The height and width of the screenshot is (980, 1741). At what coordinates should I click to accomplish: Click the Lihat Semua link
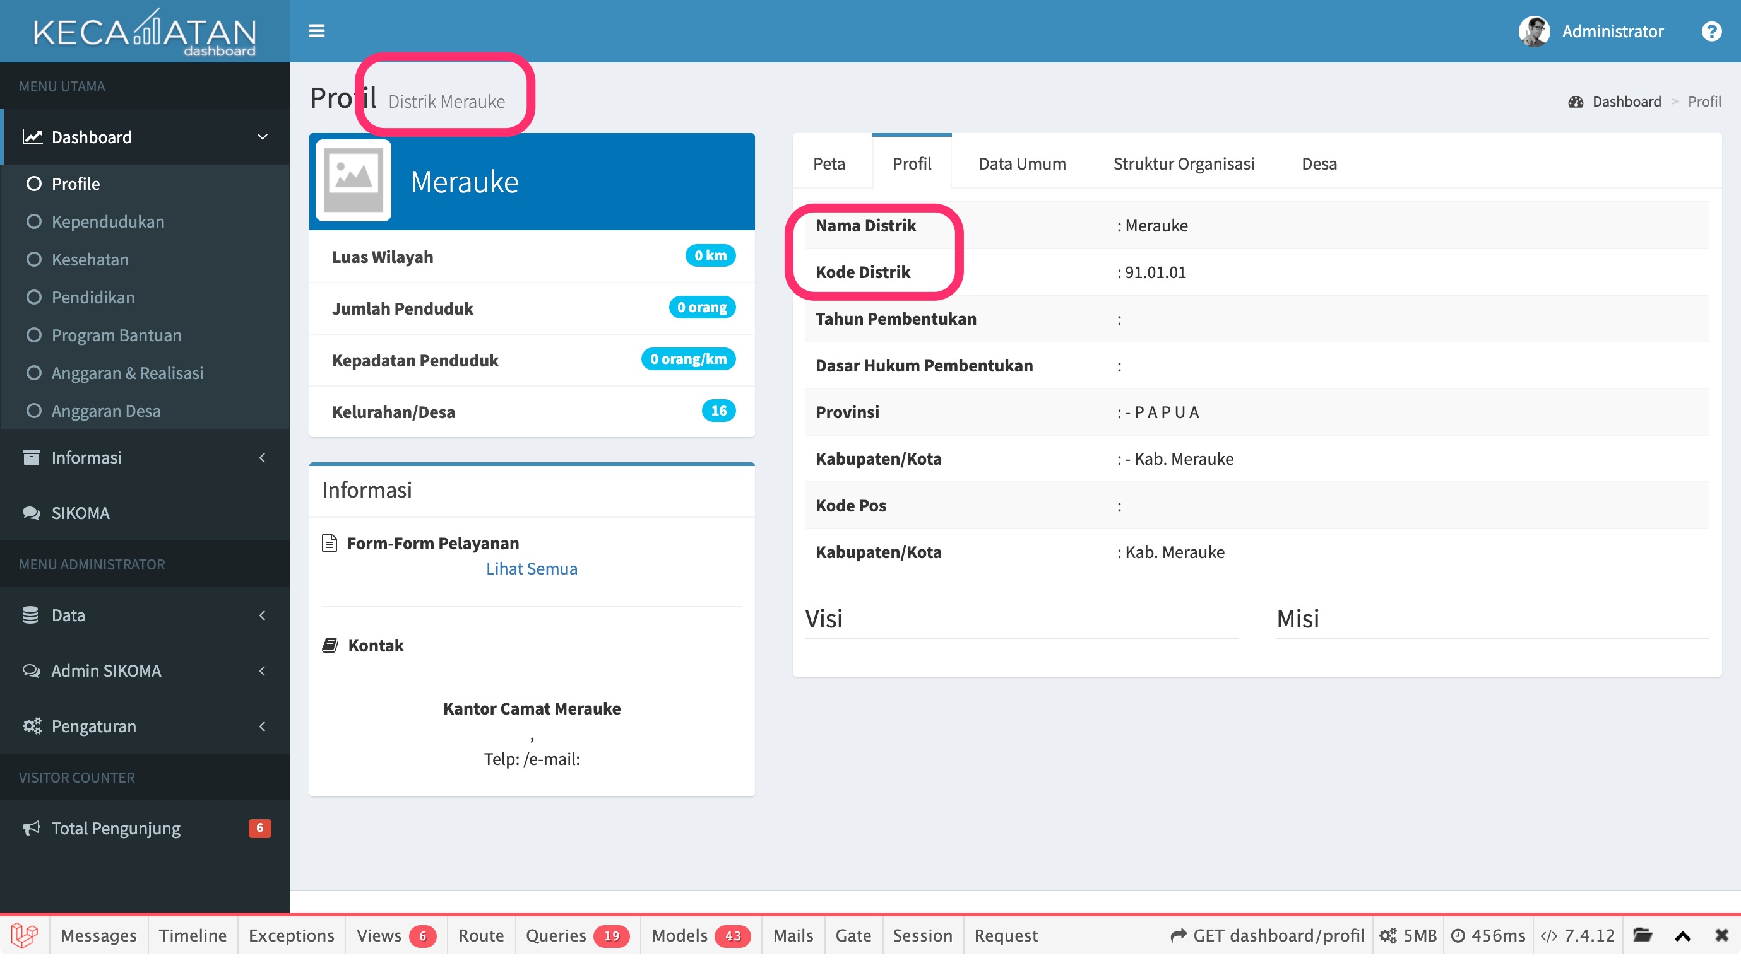tap(532, 569)
